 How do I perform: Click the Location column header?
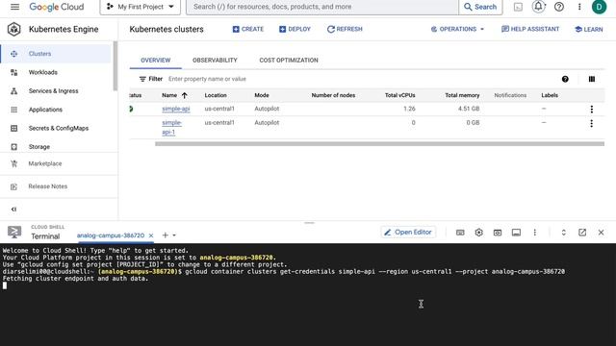point(216,95)
